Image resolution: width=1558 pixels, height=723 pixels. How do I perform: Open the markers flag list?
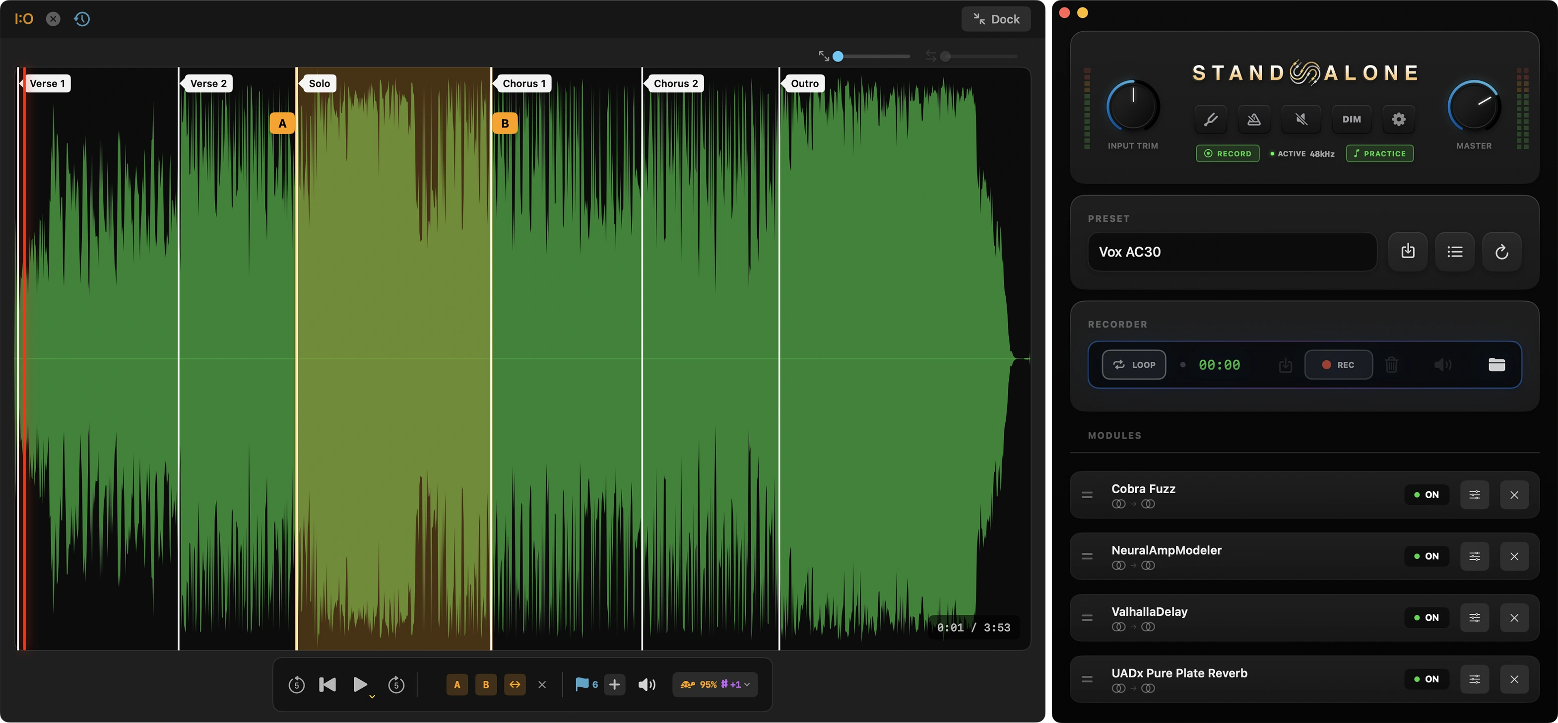tap(586, 684)
